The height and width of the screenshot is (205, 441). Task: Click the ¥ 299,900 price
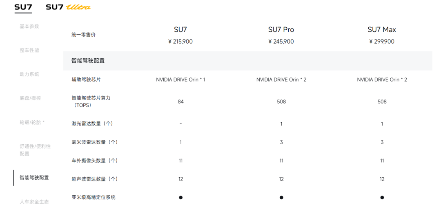(x=382, y=42)
